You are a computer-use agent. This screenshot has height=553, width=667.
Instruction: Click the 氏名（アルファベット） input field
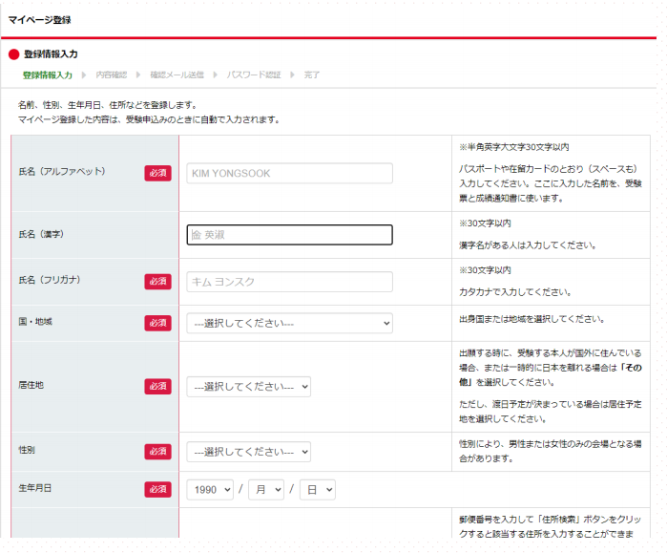pos(289,173)
